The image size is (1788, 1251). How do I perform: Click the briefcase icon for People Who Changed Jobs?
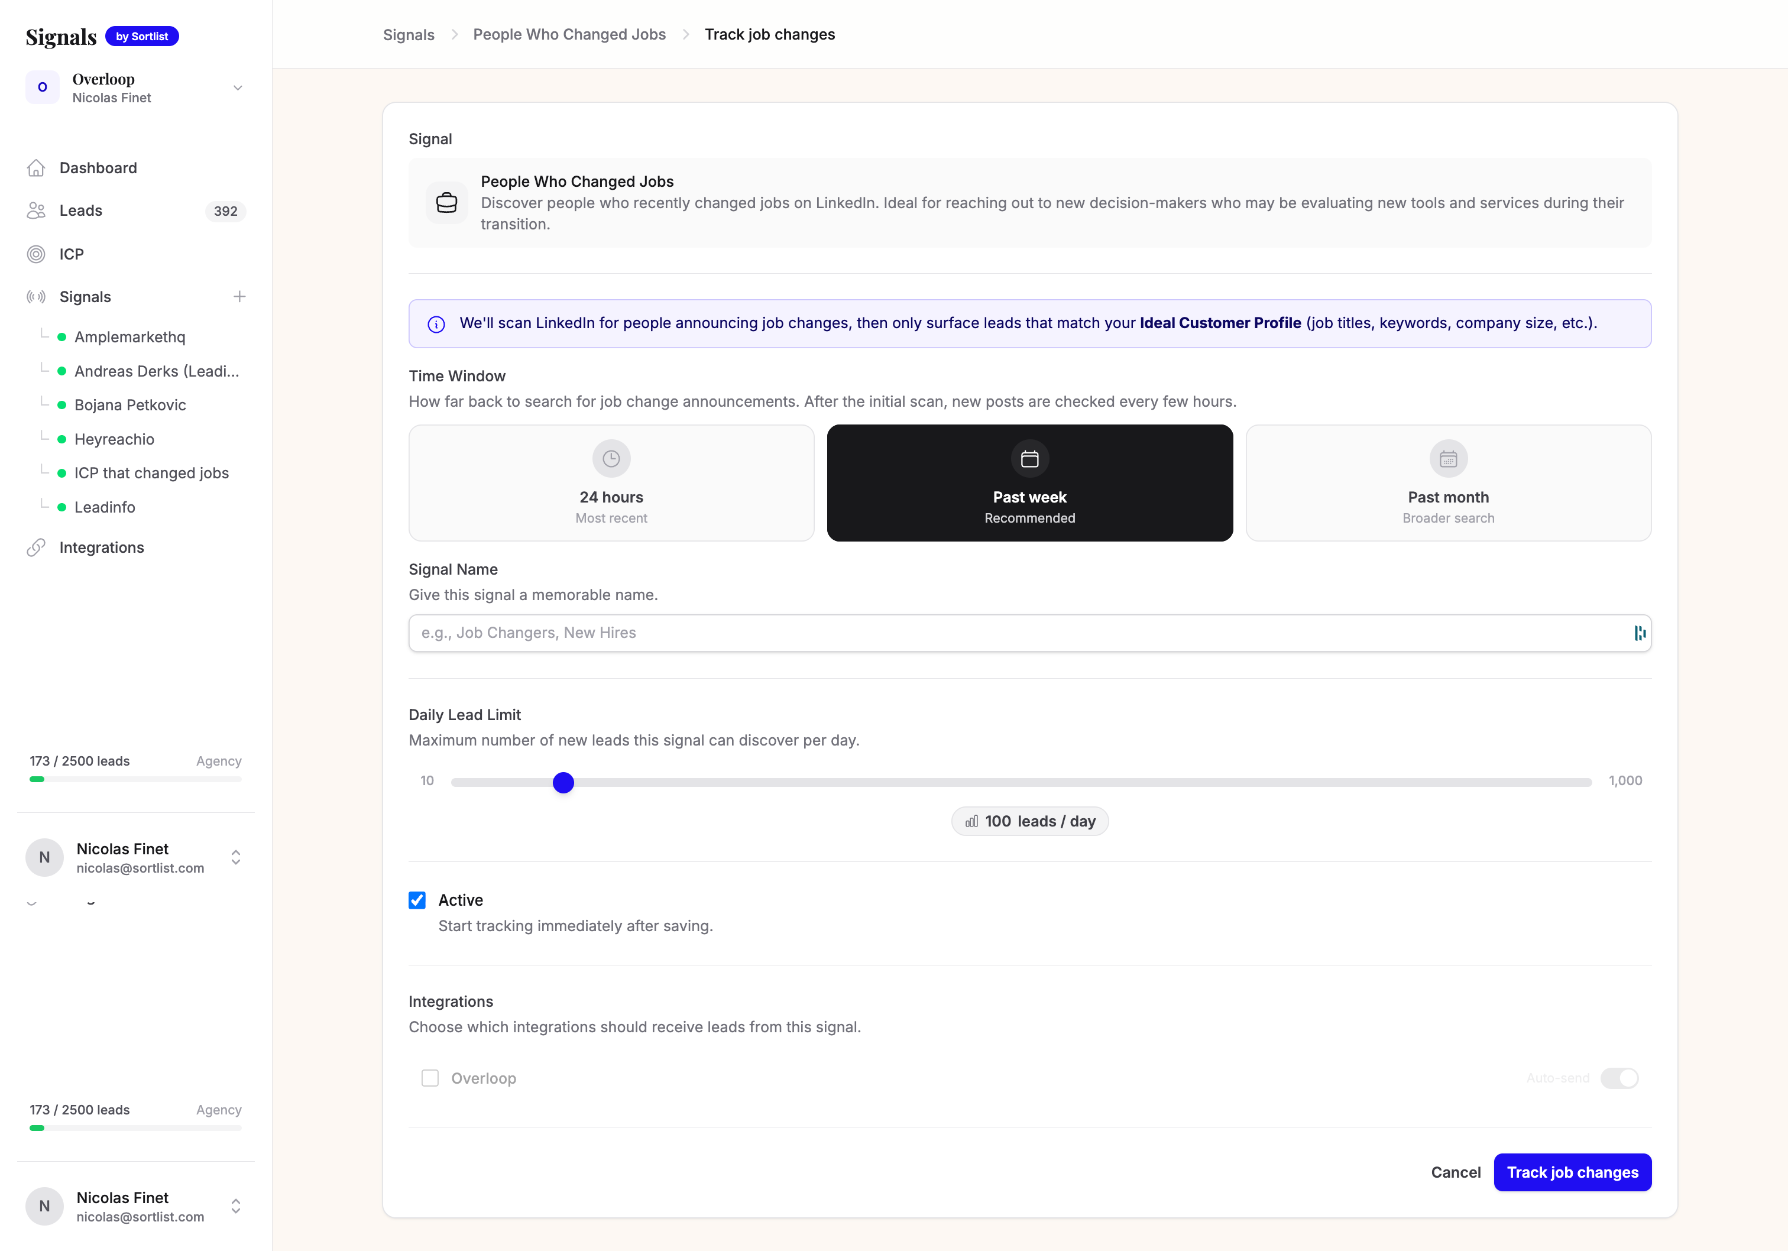[447, 203]
